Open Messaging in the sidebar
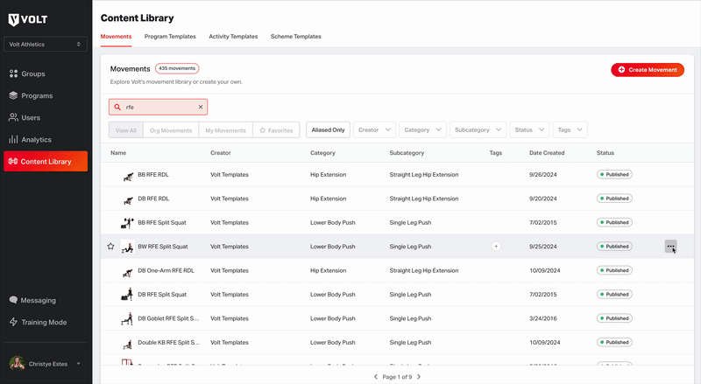 coord(32,300)
